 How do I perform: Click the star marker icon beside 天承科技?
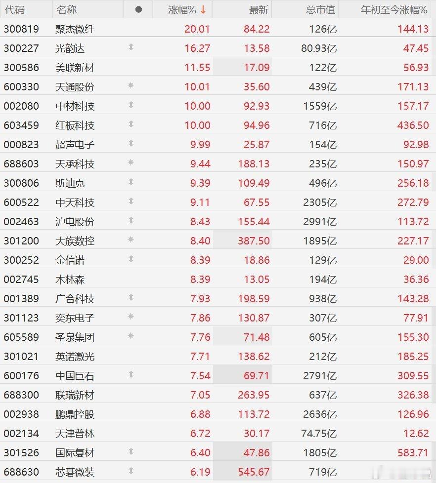(131, 162)
